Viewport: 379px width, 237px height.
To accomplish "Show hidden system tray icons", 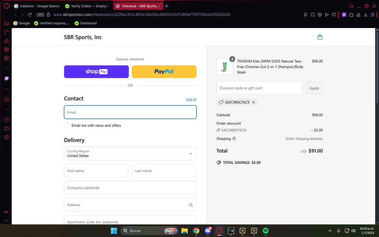I will pos(330,231).
